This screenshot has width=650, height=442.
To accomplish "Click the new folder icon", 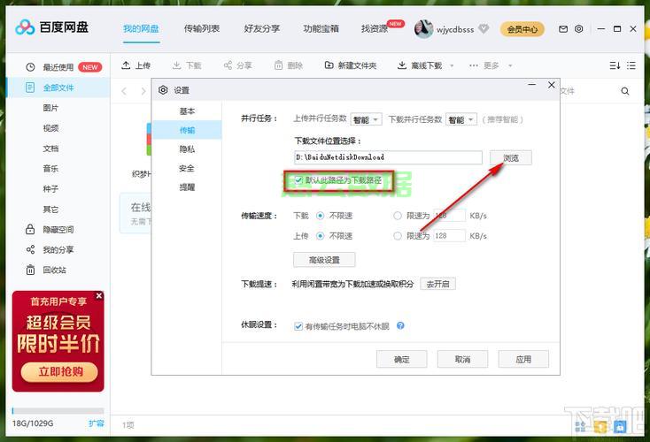I will 329,65.
